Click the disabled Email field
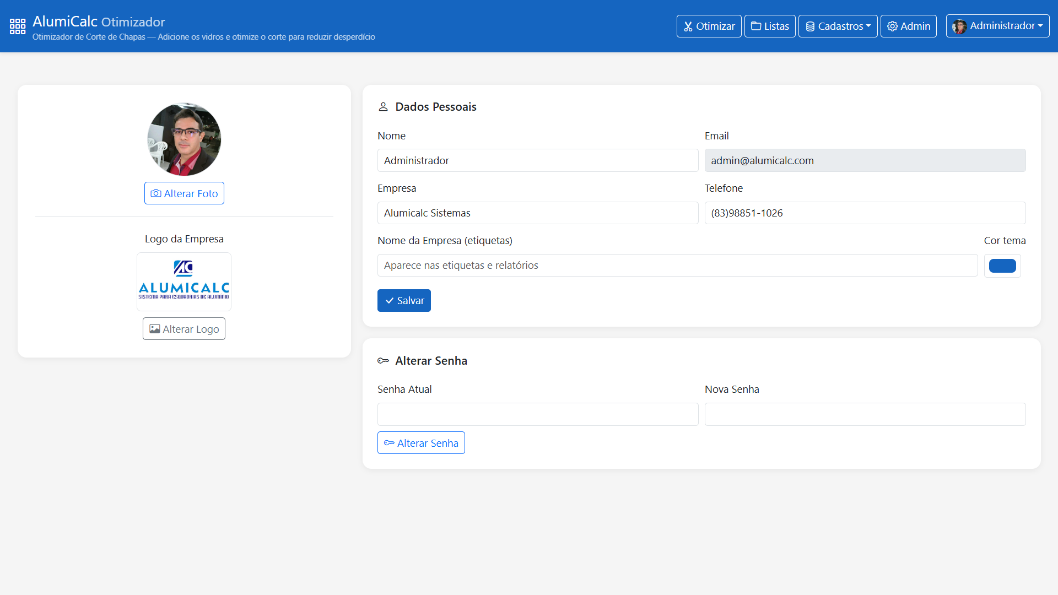This screenshot has height=595, width=1058. [865, 160]
